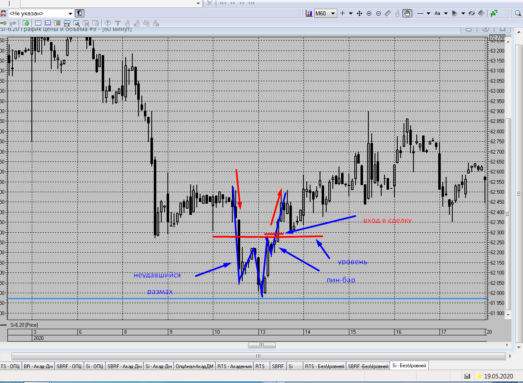Click the eraser remove drawings icon

coord(481,13)
